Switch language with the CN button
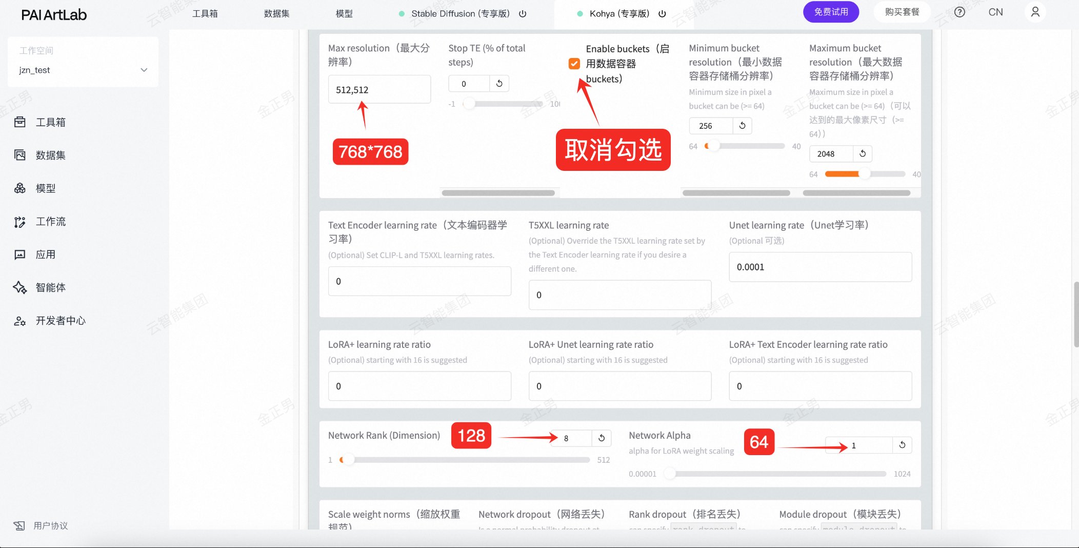Screen dimensions: 1079x548 coord(995,12)
